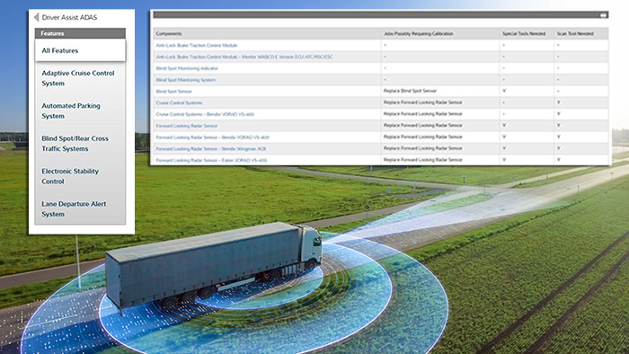Click the print icon in table header bar

click(x=603, y=15)
